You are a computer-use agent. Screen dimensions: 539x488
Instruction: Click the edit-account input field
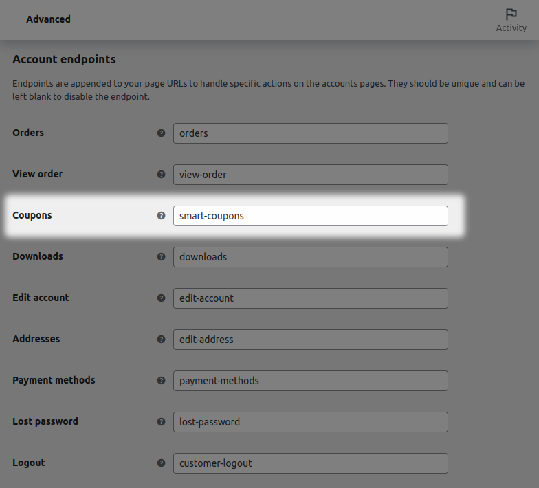click(x=311, y=298)
